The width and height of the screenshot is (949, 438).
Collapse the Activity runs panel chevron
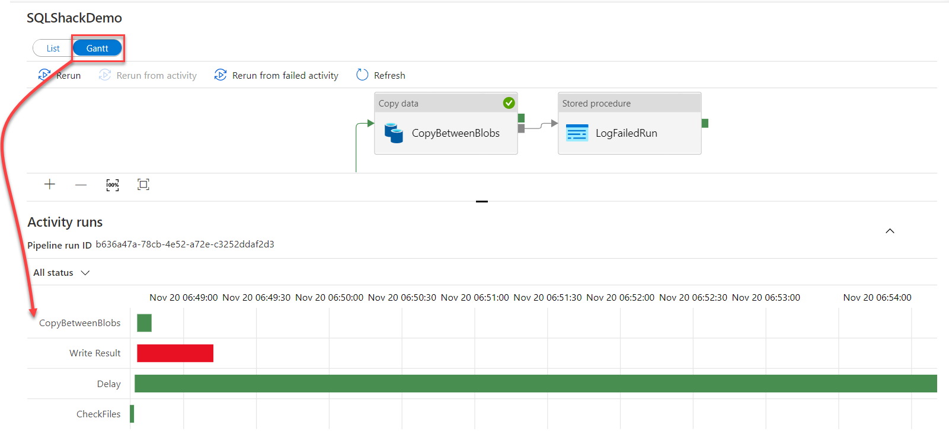(x=890, y=231)
